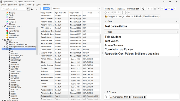
Task: Collapse the Mazos tree section
Action: click(3, 40)
